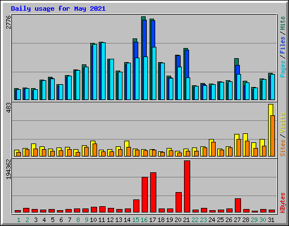Select the cyan pages bar for day 12
The height and width of the screenshot is (226, 289).
click(x=112, y=80)
